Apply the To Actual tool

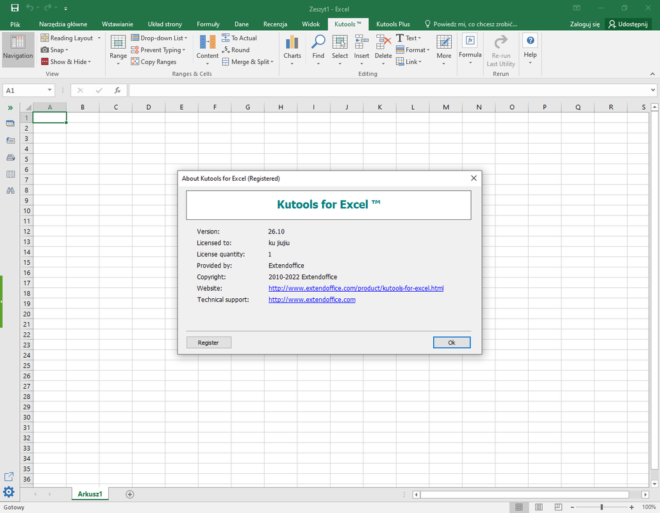point(239,38)
